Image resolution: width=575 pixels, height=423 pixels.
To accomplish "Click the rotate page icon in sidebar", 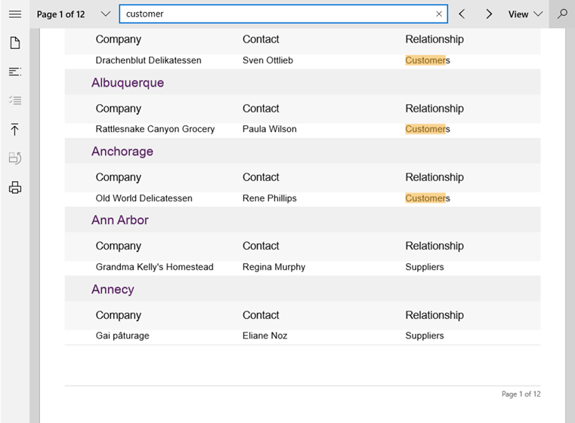I will [x=14, y=158].
